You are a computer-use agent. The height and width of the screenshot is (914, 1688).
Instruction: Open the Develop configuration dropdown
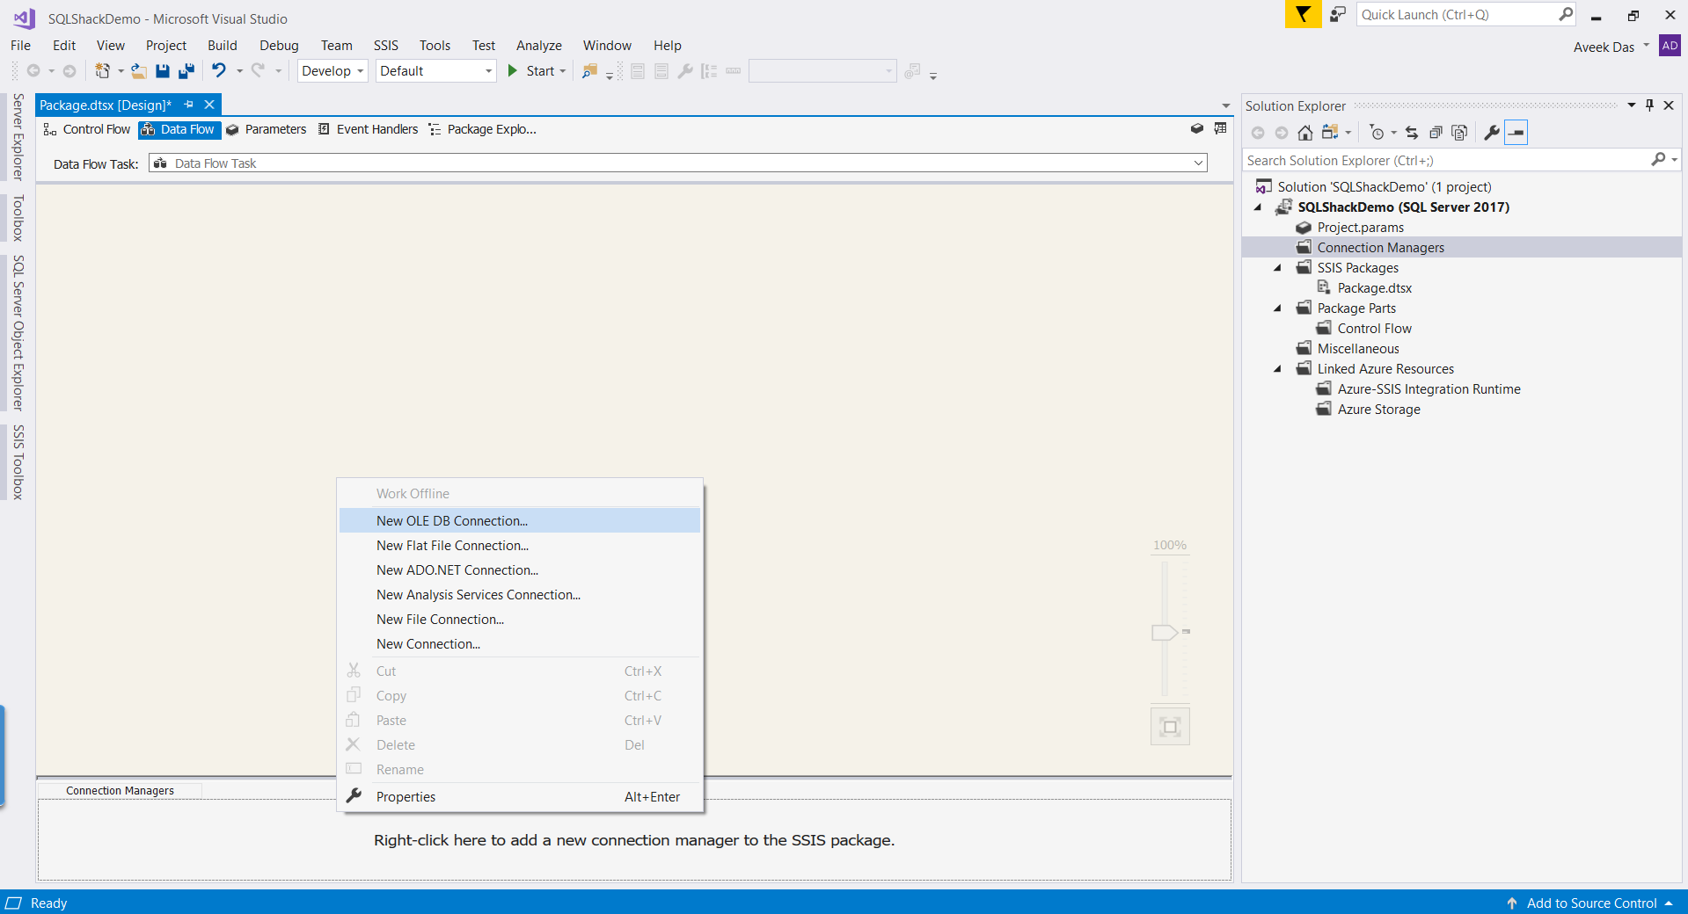(x=332, y=71)
